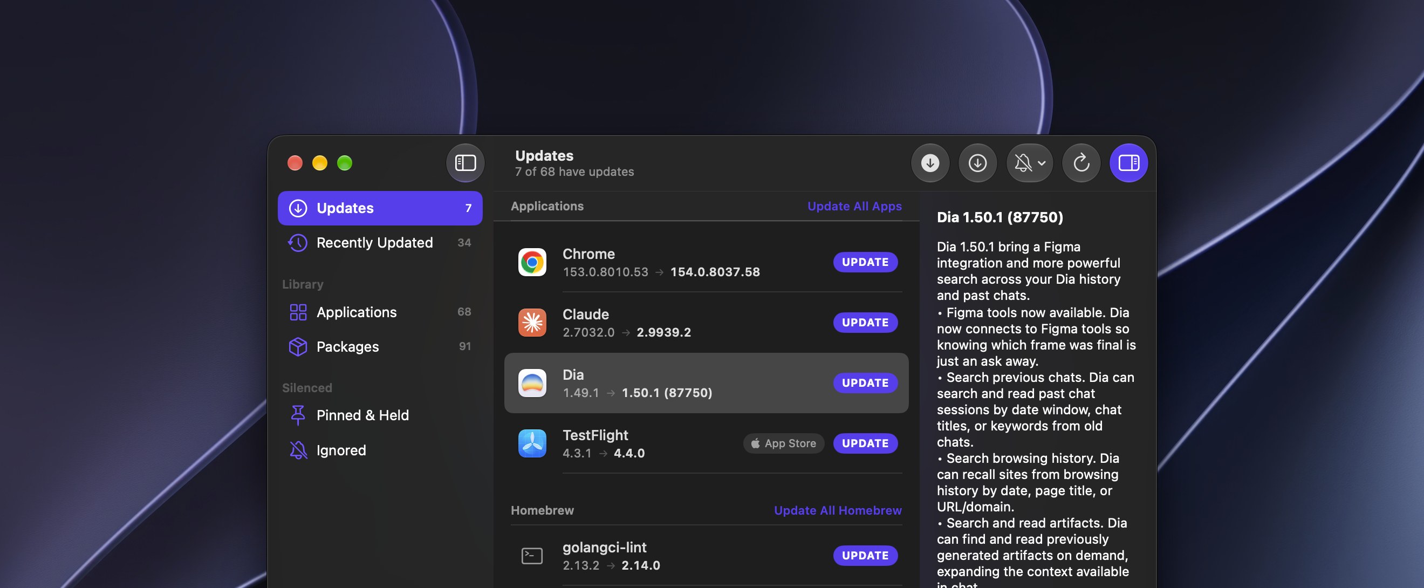Select the Chrome row title text

[588, 254]
